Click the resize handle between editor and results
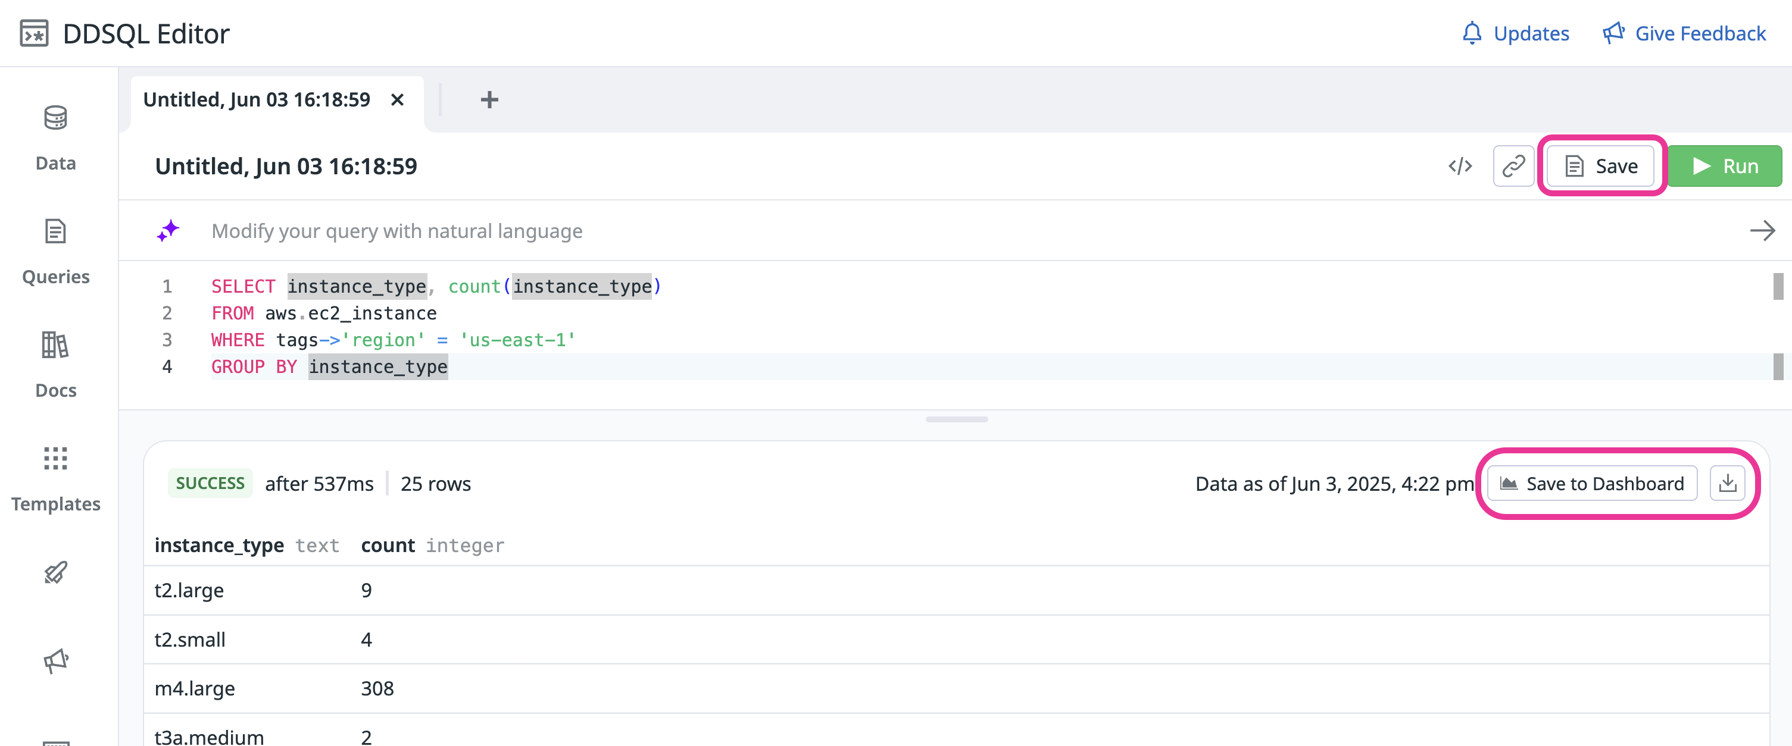This screenshot has width=1792, height=746. pos(956,419)
